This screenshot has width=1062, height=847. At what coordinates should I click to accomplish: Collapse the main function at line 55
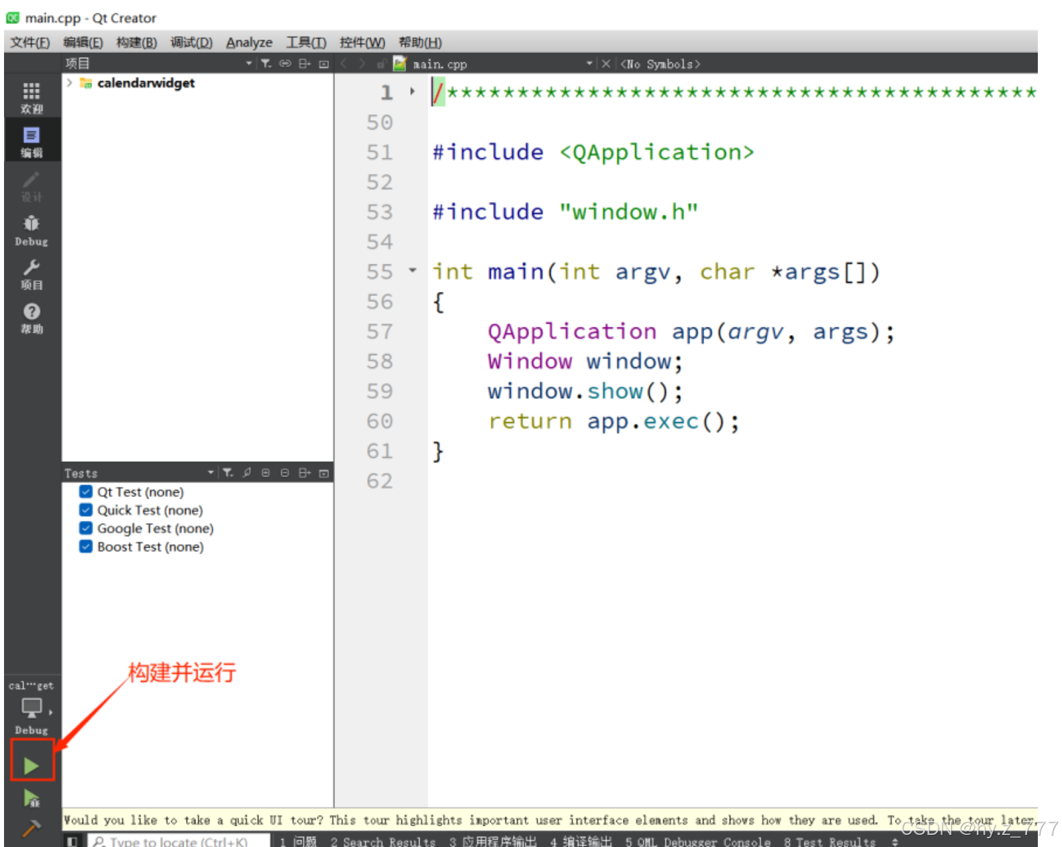[x=412, y=270]
